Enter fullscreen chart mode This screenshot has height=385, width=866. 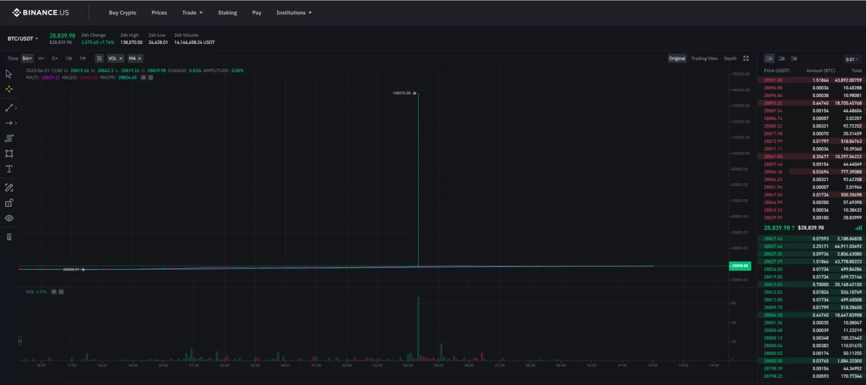[746, 58]
